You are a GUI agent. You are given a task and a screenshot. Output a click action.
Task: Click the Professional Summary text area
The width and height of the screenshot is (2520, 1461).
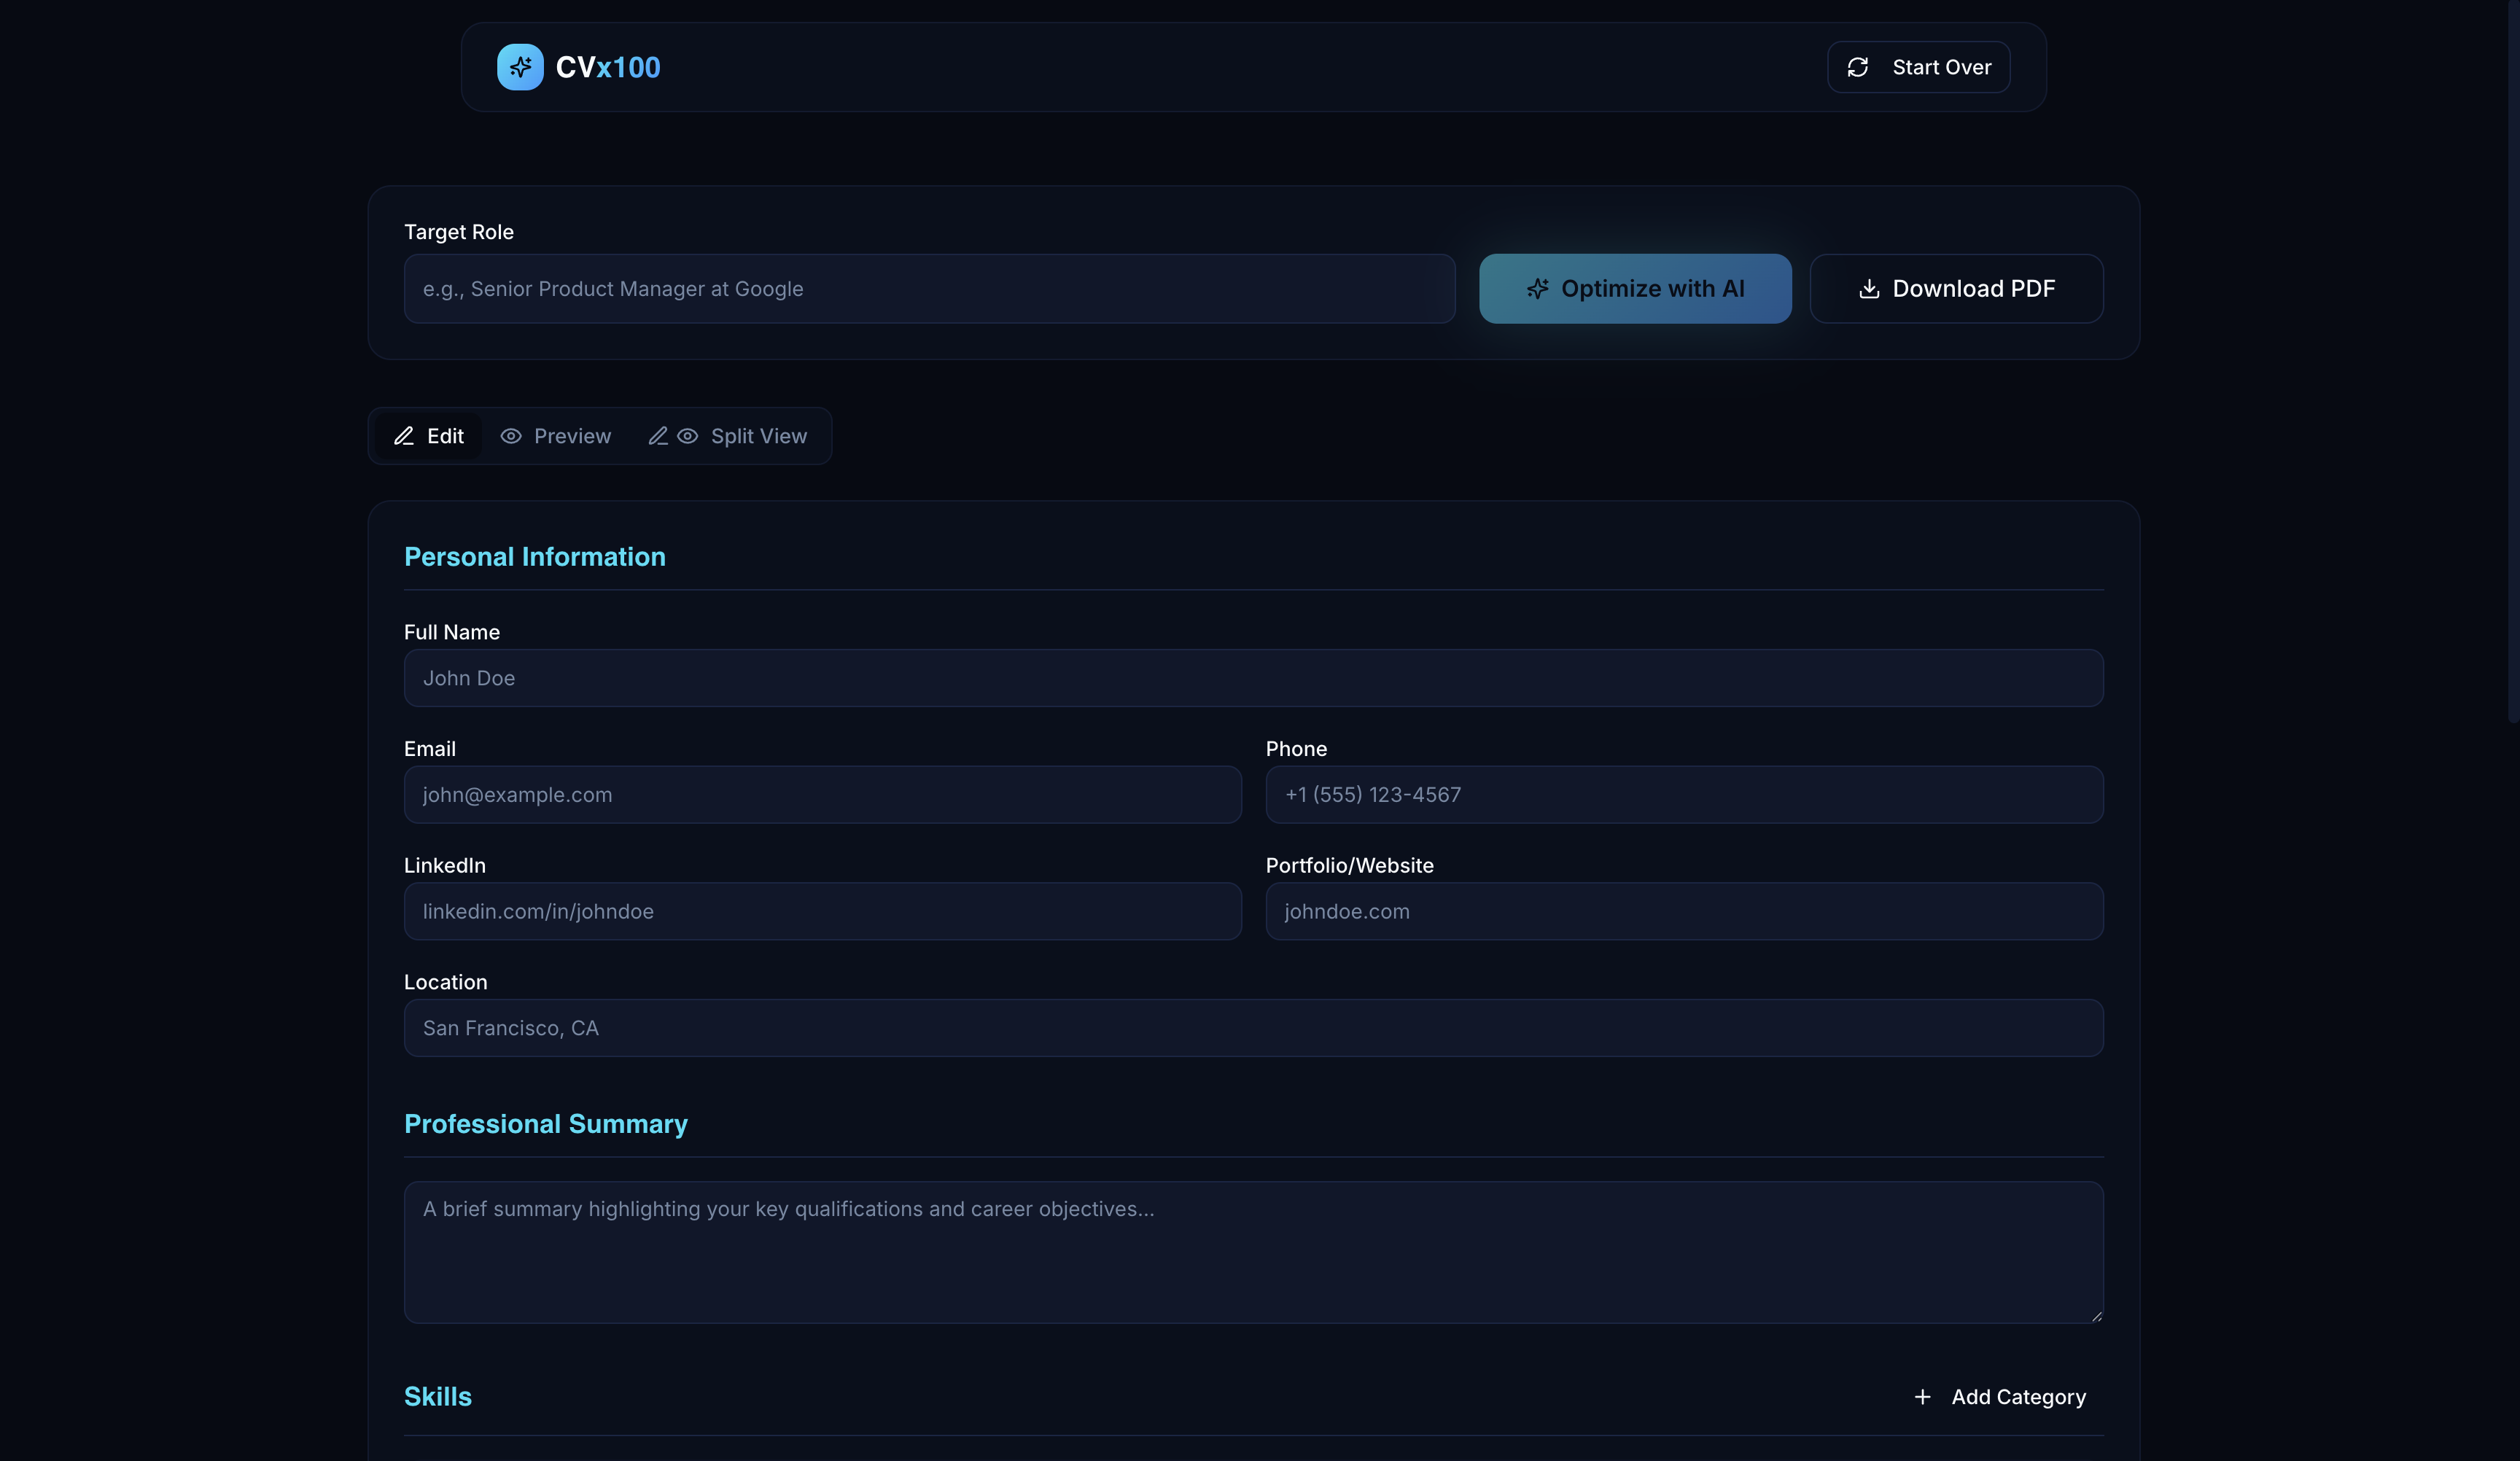[1253, 1252]
